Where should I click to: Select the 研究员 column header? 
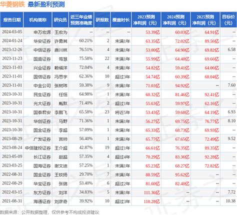click(60, 20)
